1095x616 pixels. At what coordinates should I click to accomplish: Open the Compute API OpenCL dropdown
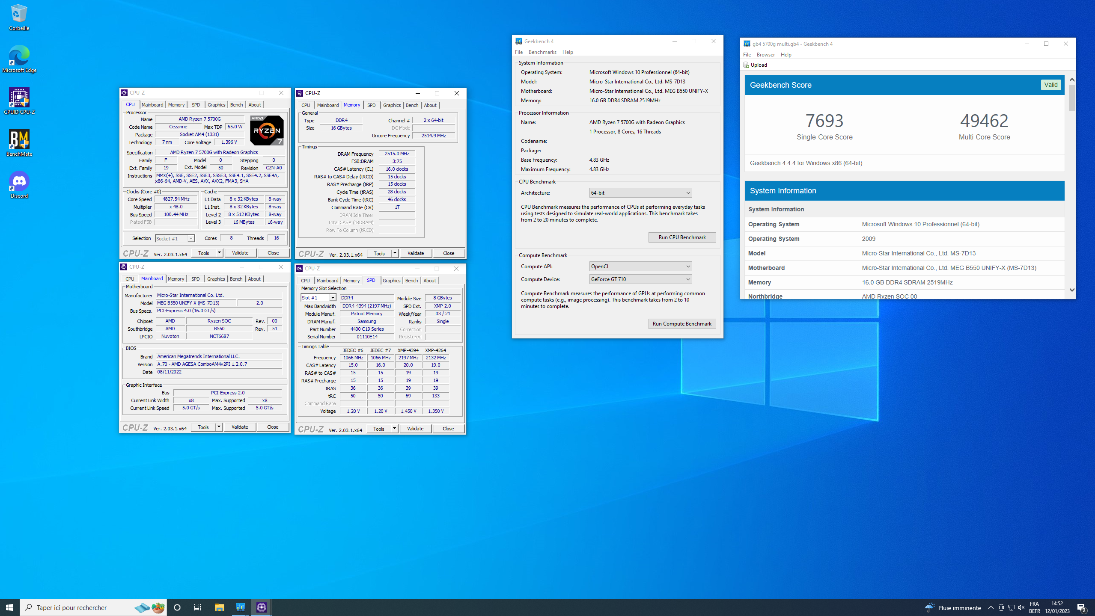click(640, 267)
